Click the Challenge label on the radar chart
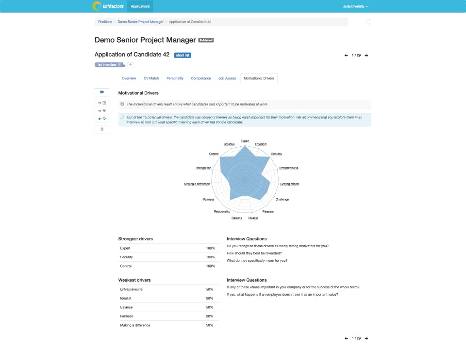This screenshot has width=466, height=362. click(x=282, y=199)
